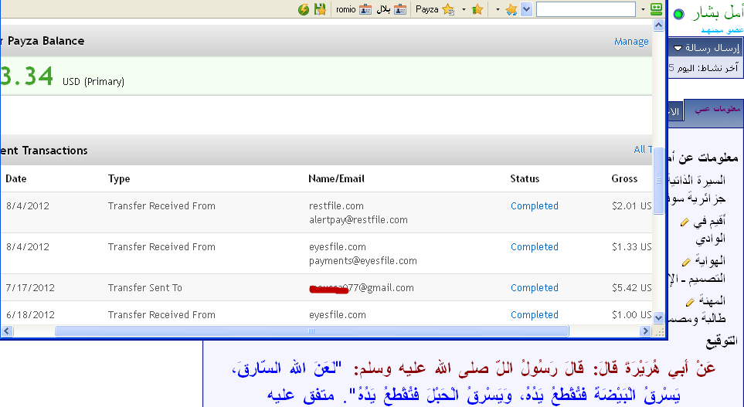This screenshot has height=407, width=744.
Task: Click the التوقيع signature heading
Action: [722, 340]
